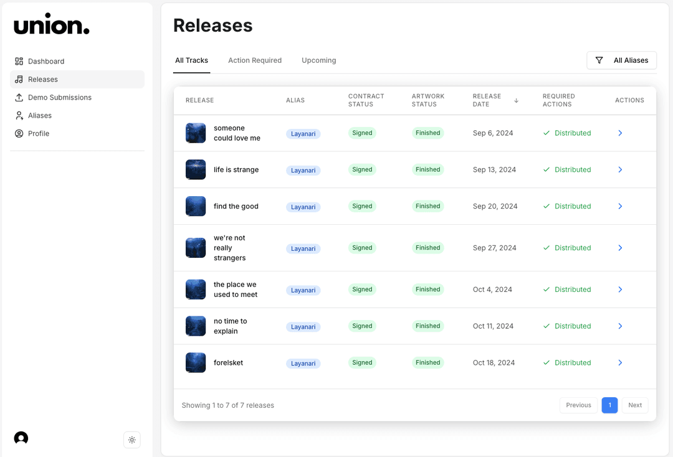Expand the 'forelsket' release chevron
Image resolution: width=673 pixels, height=457 pixels.
pyautogui.click(x=620, y=362)
